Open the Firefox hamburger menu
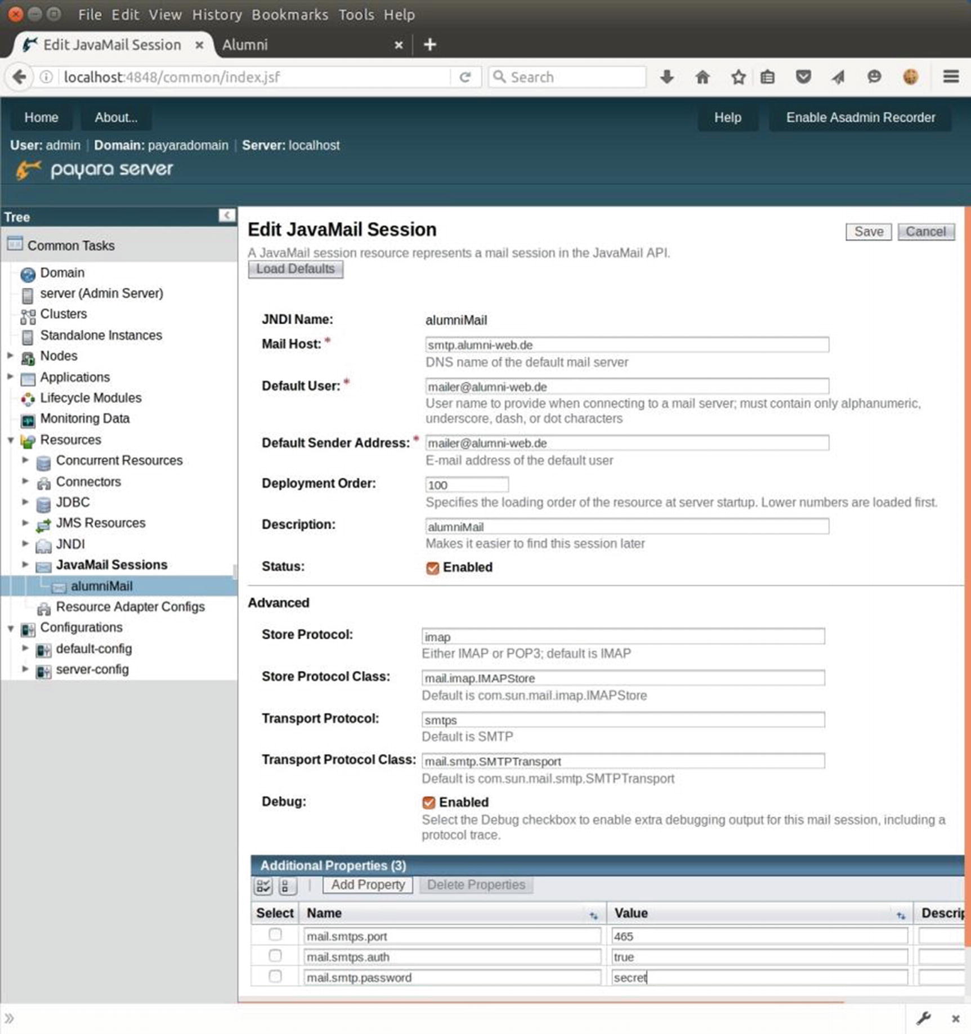The image size is (971, 1034). point(951,77)
